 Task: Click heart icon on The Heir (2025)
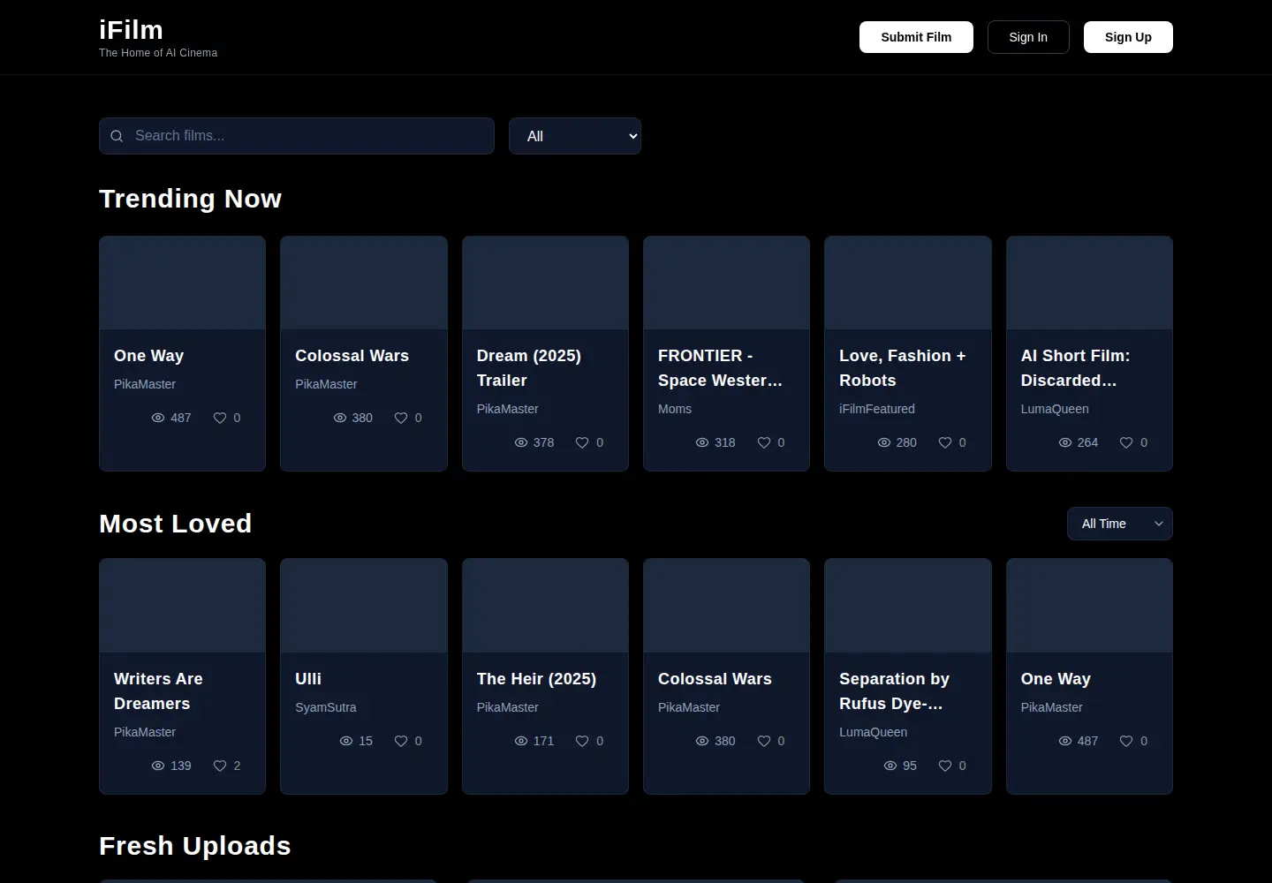(582, 741)
